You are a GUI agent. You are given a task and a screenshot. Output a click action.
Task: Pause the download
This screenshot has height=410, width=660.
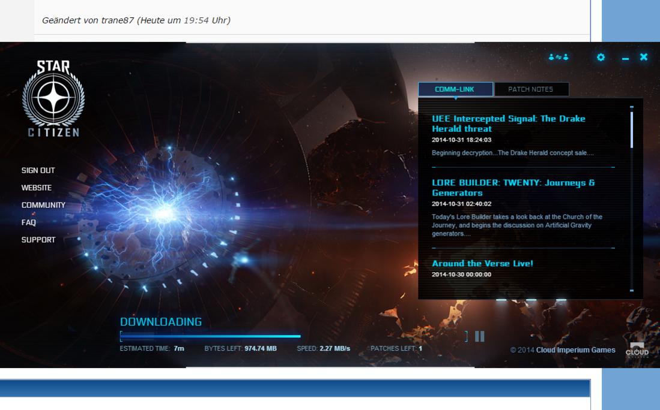pyautogui.click(x=479, y=336)
